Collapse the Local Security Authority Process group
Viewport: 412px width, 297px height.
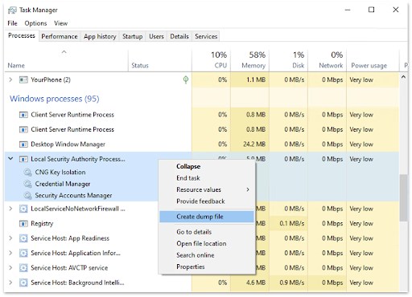pyautogui.click(x=10, y=159)
